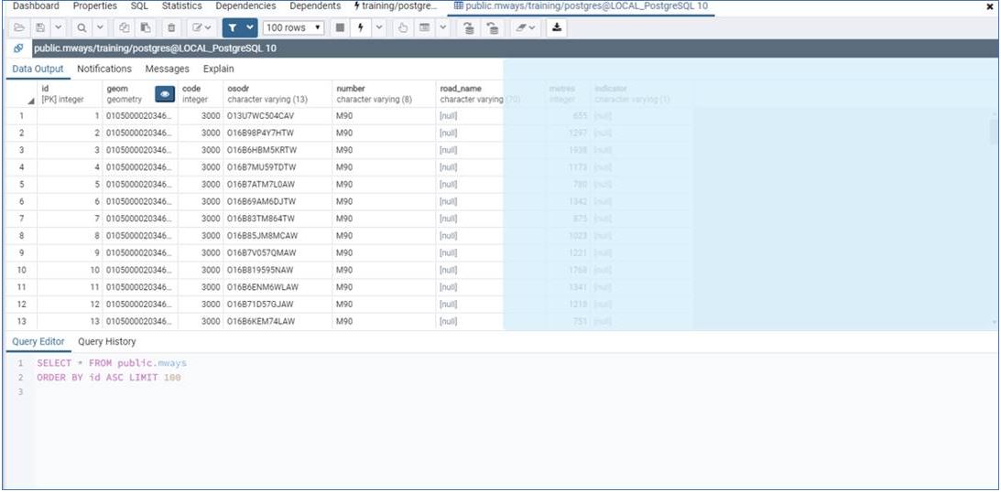The height and width of the screenshot is (492, 1001).
Task: Open the 100 rows limit dropdown
Action: pos(294,27)
